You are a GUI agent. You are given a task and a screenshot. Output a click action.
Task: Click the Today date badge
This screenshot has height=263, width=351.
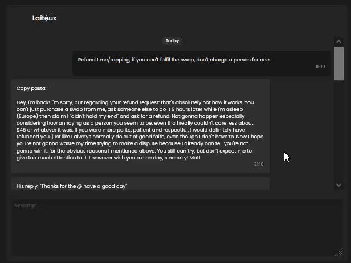172,41
